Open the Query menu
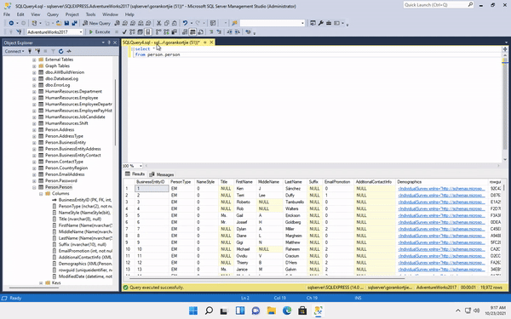The height and width of the screenshot is (319, 511). [x=53, y=14]
